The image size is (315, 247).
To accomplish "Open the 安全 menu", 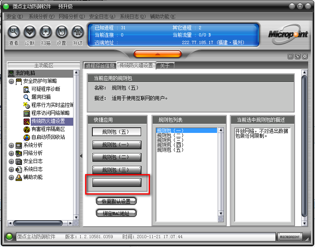I will tap(15, 16).
